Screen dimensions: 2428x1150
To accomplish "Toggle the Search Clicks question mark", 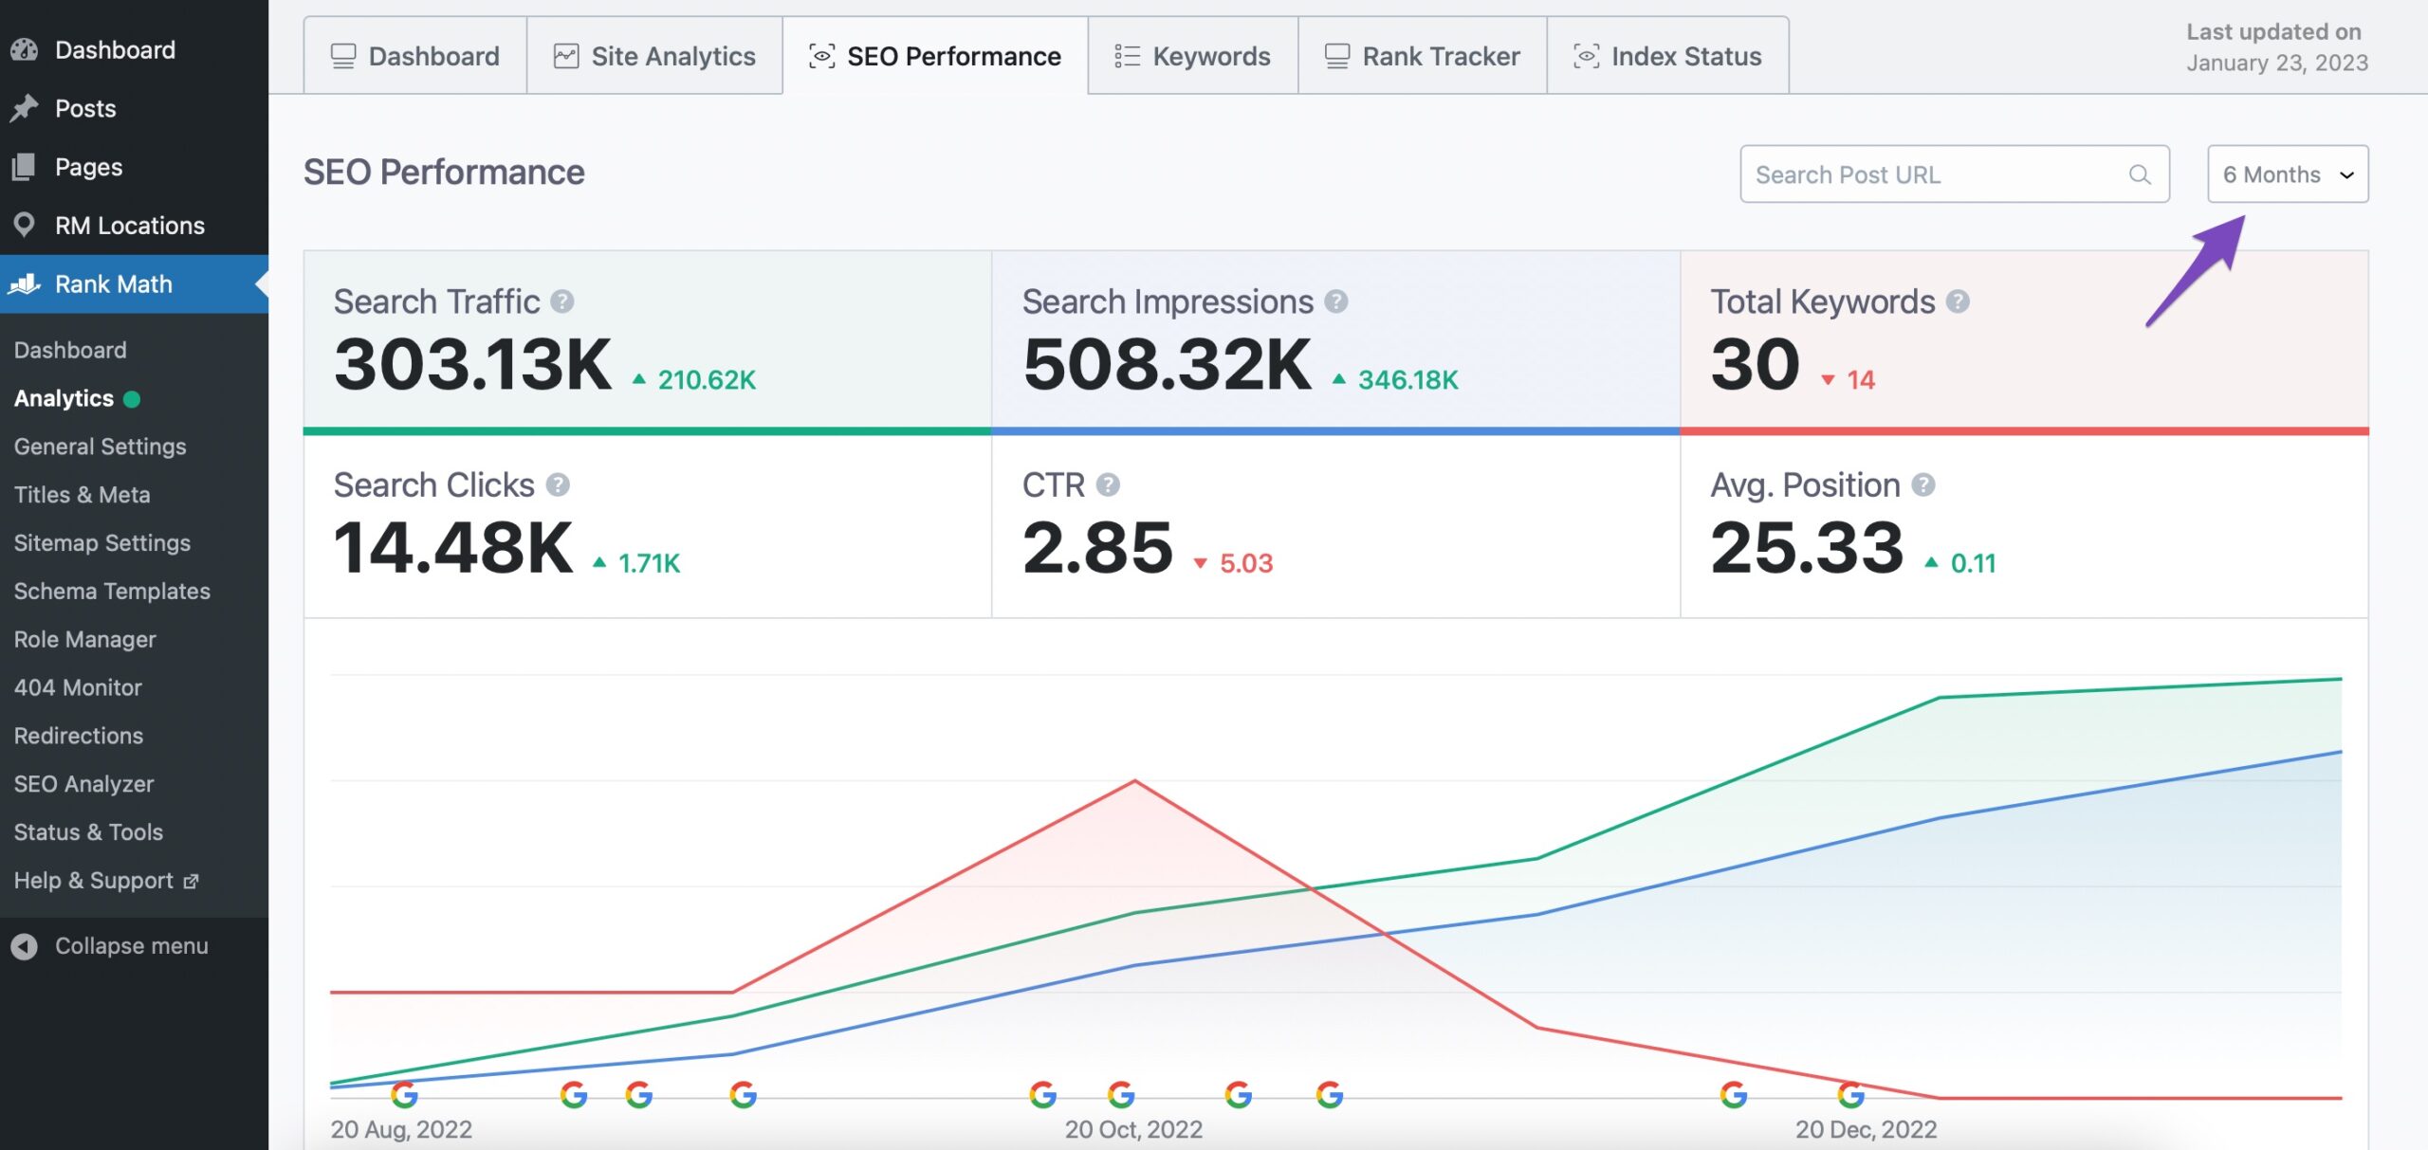I will (x=559, y=486).
